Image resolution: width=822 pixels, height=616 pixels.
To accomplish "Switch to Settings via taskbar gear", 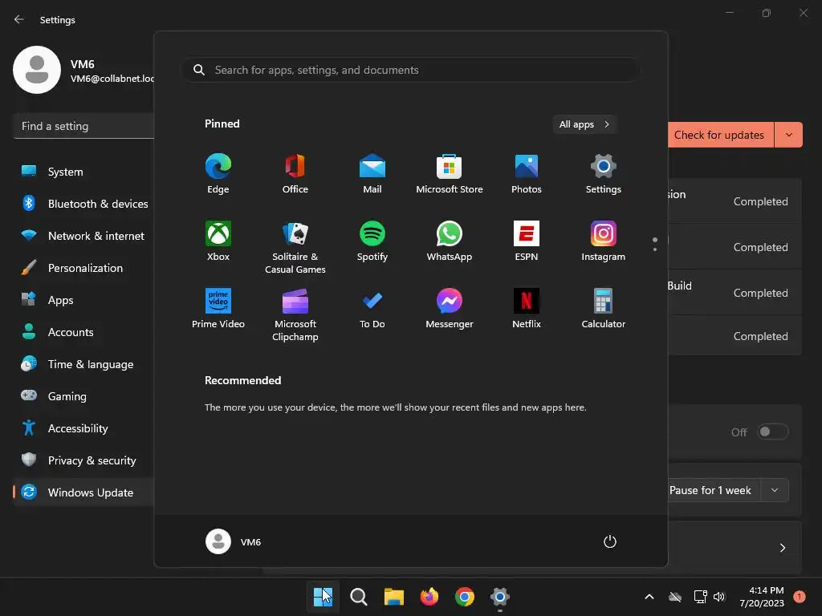I will 500,596.
